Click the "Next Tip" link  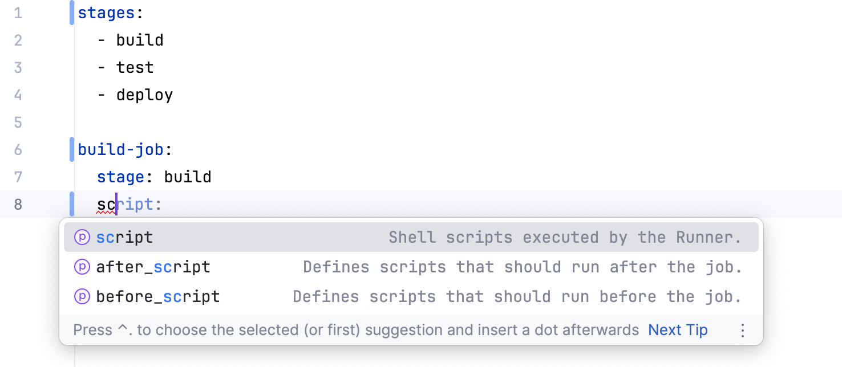[678, 329]
